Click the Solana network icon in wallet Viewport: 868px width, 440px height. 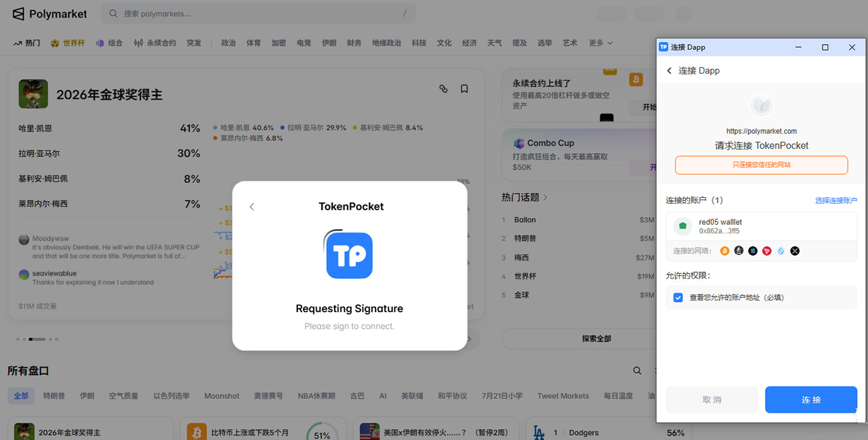(753, 251)
